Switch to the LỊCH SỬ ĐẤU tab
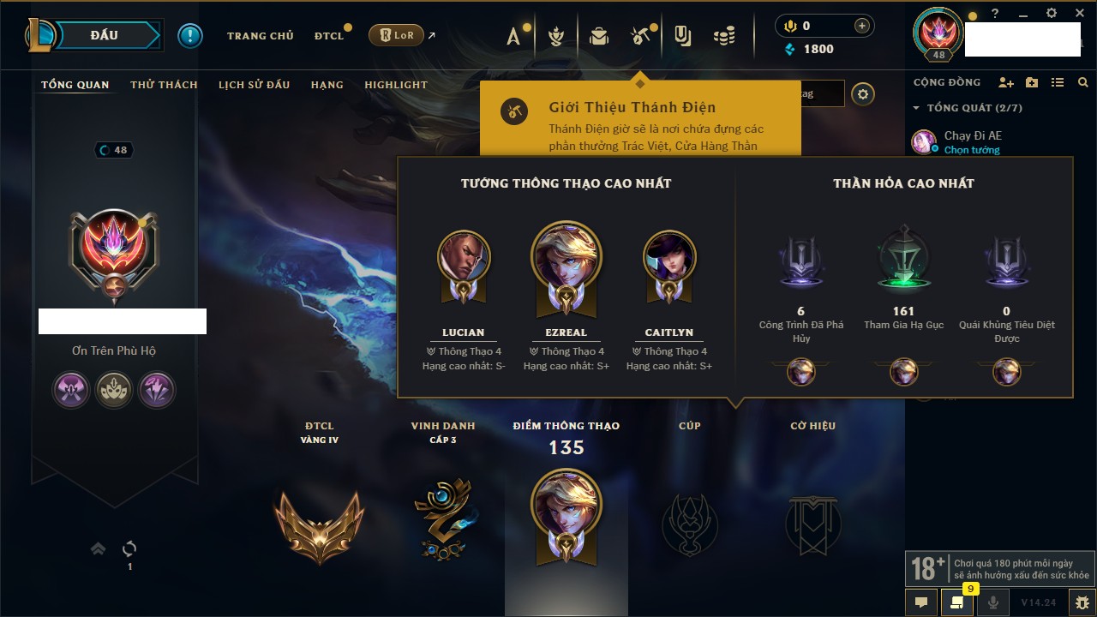Viewport: 1097px width, 617px height. click(254, 85)
